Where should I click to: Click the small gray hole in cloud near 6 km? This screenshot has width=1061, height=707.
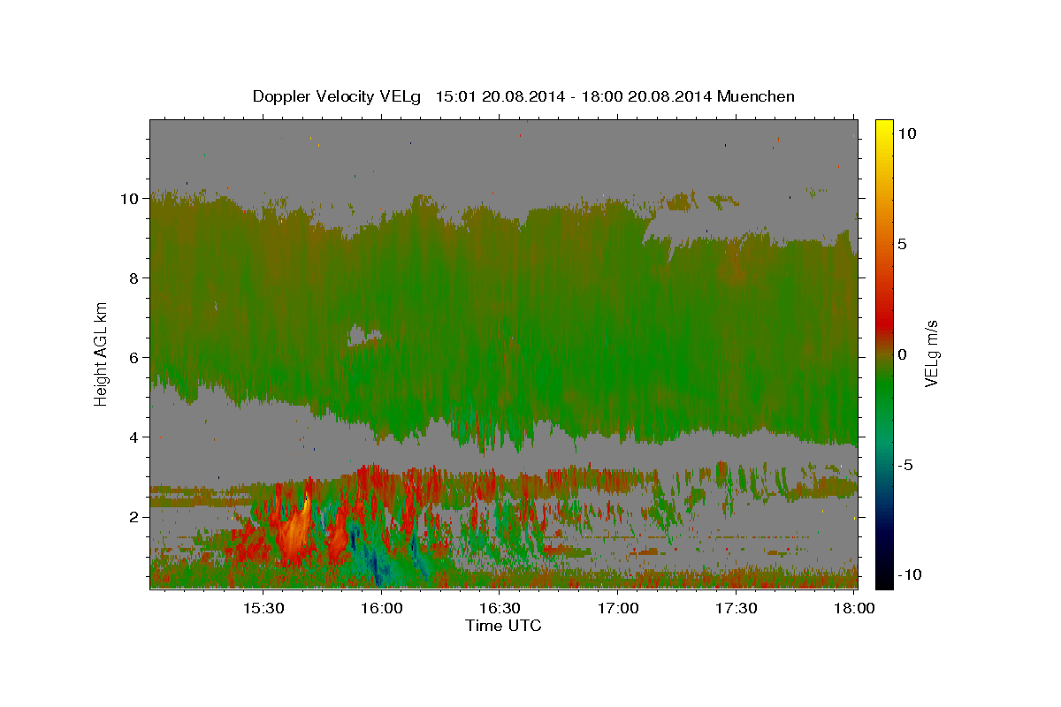[x=360, y=335]
